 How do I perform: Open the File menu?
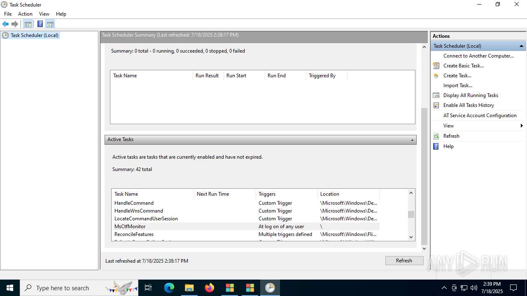coord(8,14)
